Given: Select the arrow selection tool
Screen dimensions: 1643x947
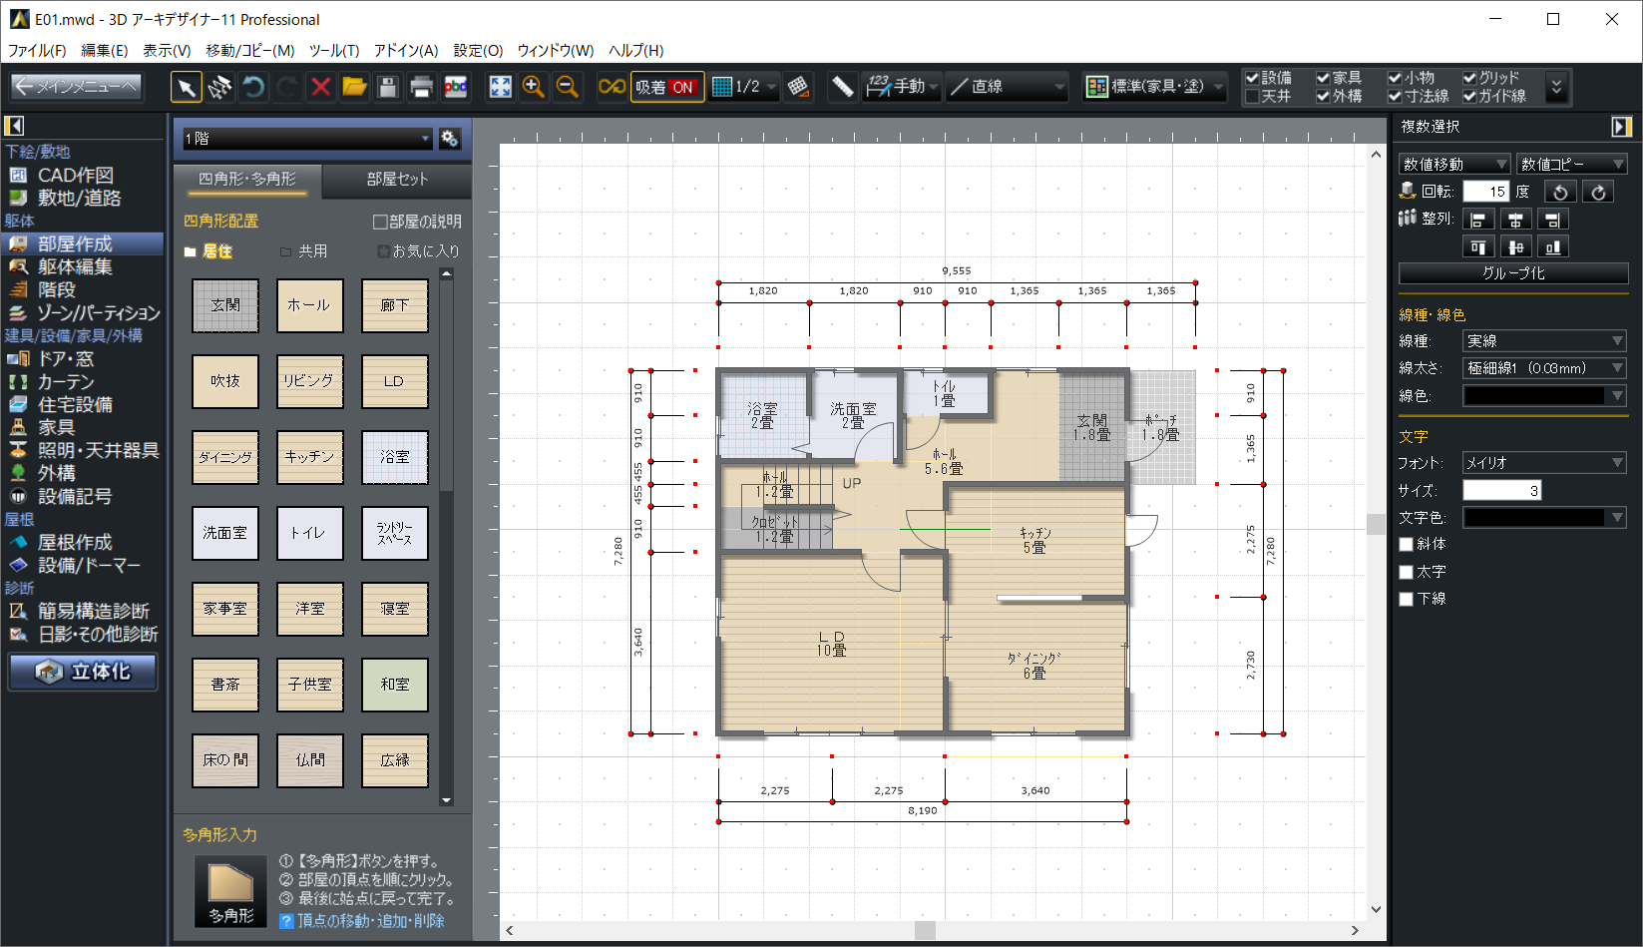Looking at the screenshot, I should [x=186, y=88].
